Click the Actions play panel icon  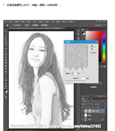click(x=79, y=34)
